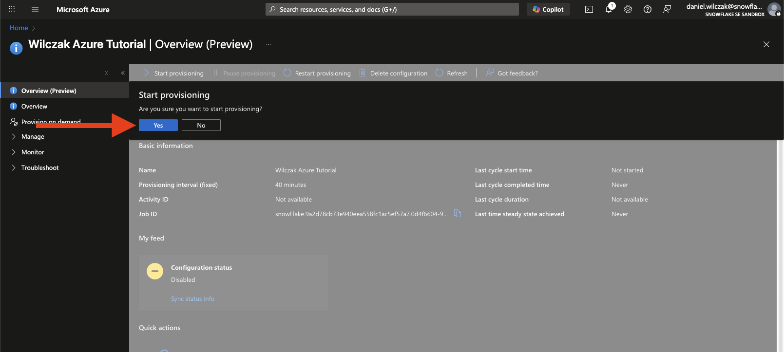Expand the Troubleshoot section
Viewport: 784px width, 352px height.
tap(39, 168)
